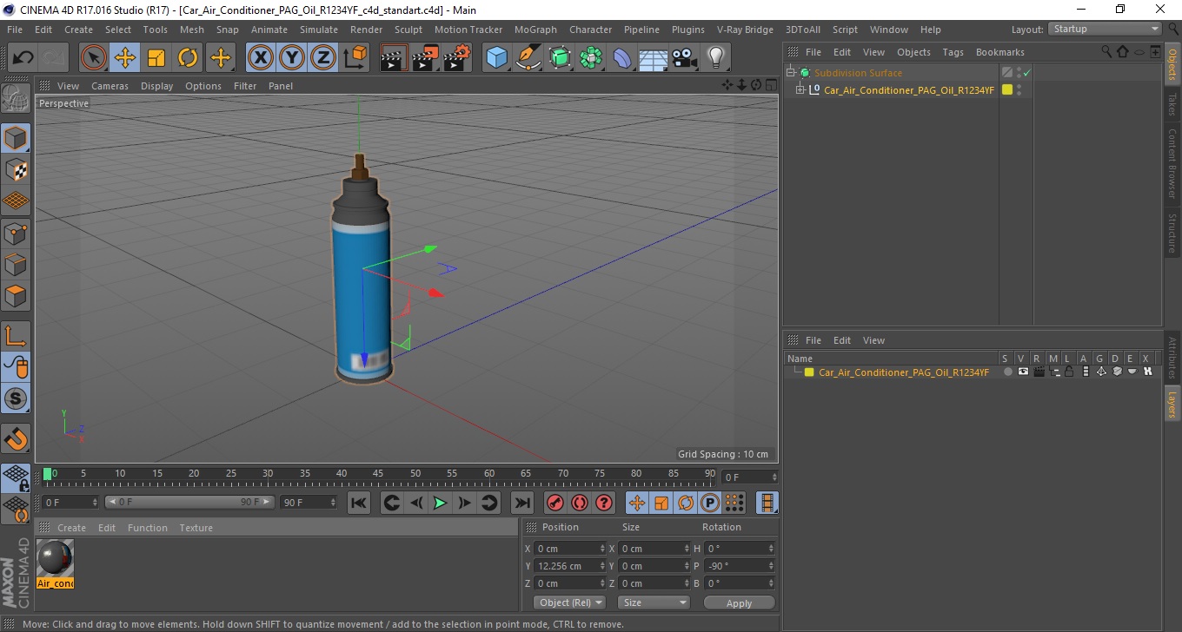Open the Array modeling objects icon
1182x632 pixels.
pos(591,58)
